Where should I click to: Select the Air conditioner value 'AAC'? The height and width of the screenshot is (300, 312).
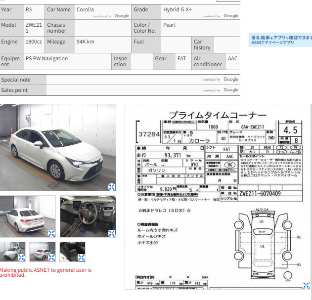pos(232,58)
